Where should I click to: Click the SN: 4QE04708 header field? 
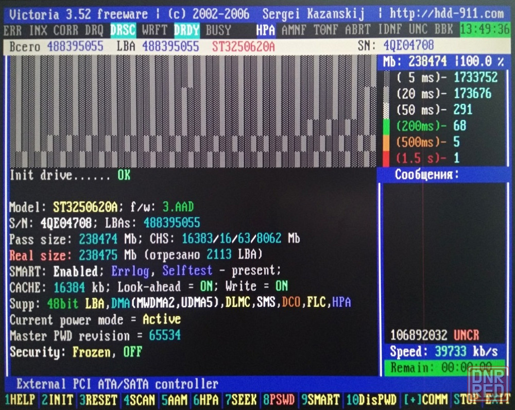[396, 46]
